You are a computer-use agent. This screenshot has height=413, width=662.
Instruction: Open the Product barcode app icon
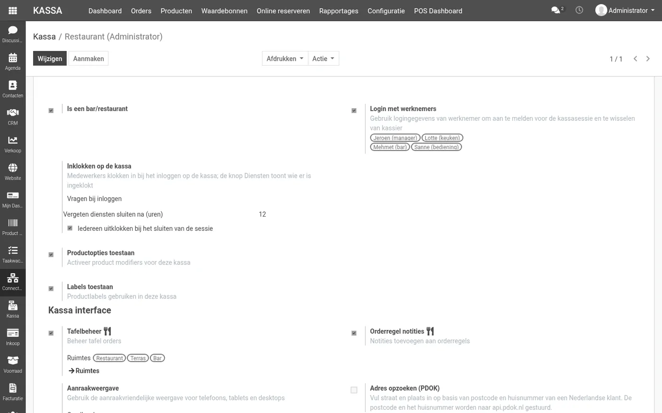pos(13,227)
